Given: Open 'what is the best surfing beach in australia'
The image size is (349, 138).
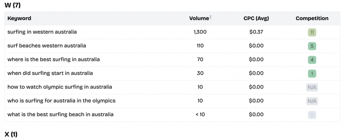Looking at the screenshot, I should point(60,114).
